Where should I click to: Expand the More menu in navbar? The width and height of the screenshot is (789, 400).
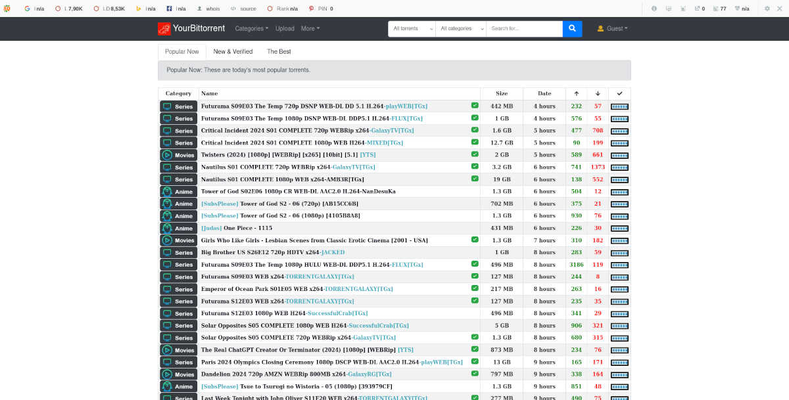tap(310, 29)
